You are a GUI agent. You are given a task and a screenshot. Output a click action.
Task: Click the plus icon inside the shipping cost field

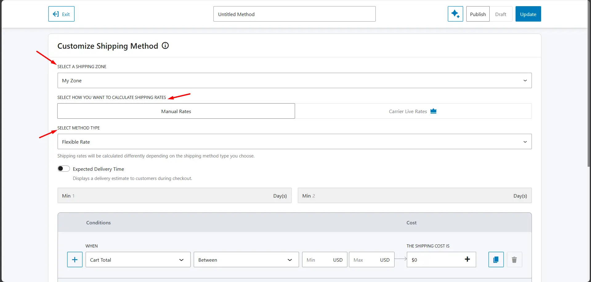coord(467,260)
